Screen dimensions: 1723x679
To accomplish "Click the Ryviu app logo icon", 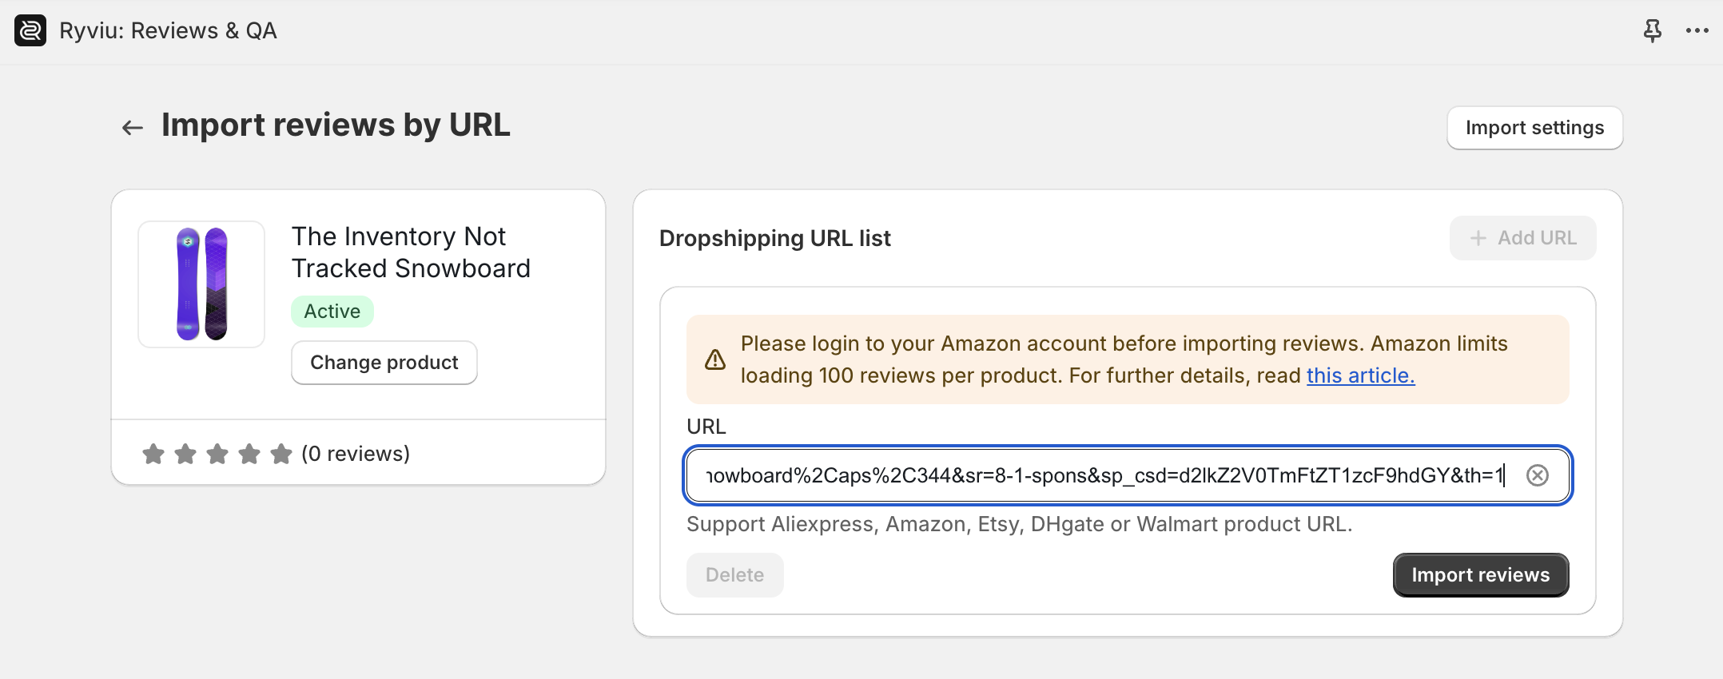I will pos(30,30).
